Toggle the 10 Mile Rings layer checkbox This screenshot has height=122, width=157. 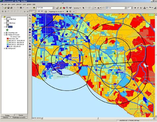pyautogui.click(x=7, y=19)
